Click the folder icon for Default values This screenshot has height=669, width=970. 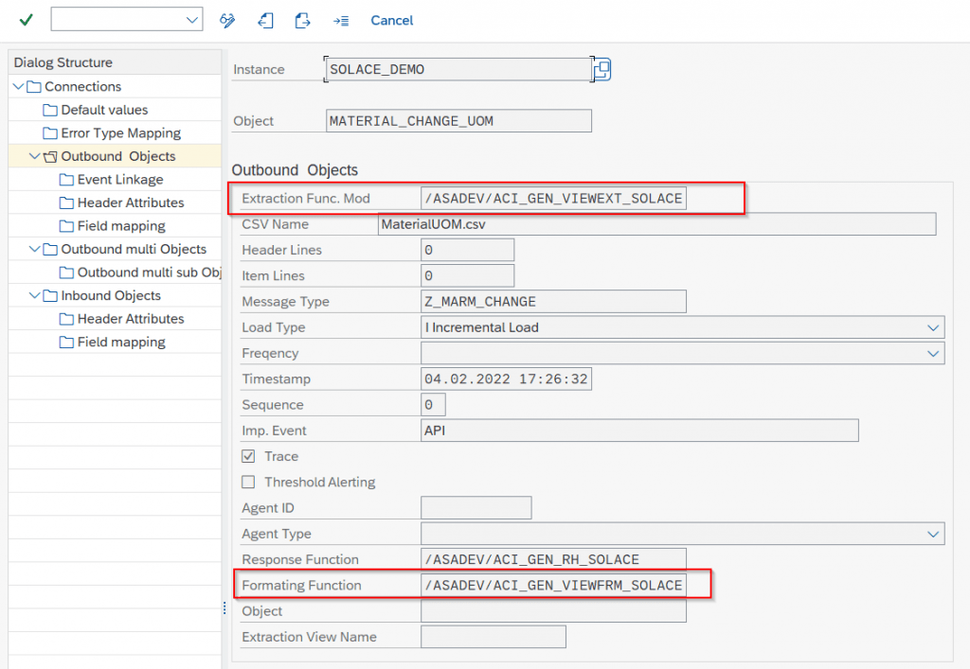coord(50,110)
